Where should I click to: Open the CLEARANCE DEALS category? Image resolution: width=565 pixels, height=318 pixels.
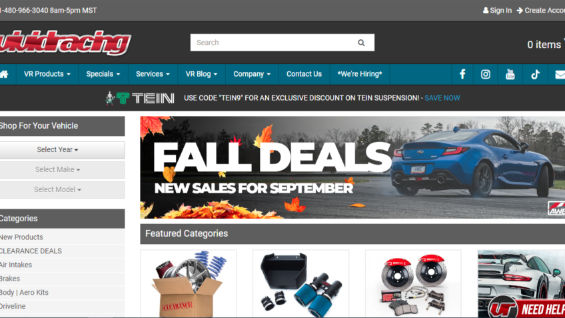click(x=31, y=251)
